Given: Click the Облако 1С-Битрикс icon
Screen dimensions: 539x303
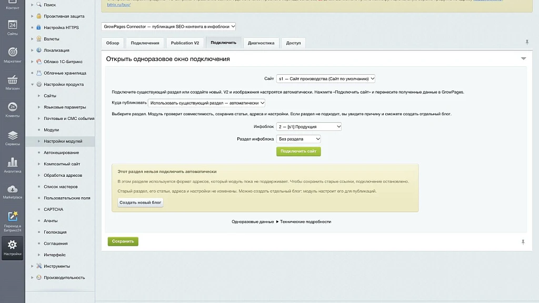Looking at the screenshot, I should 39,62.
